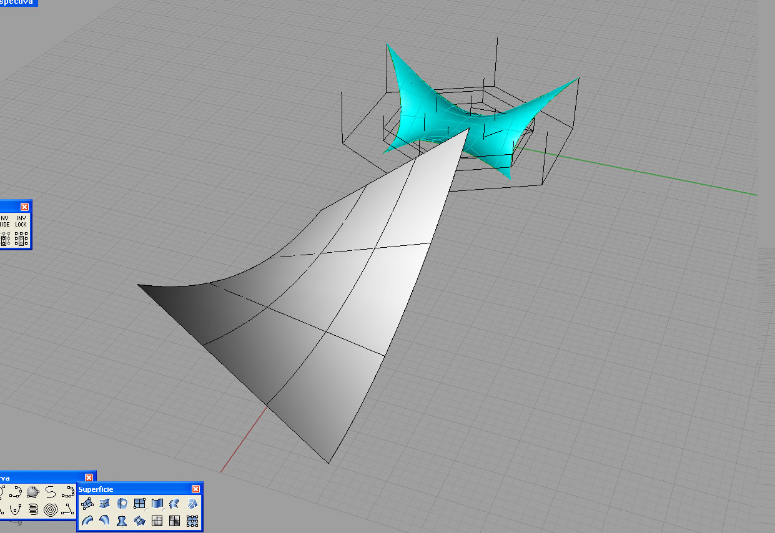The height and width of the screenshot is (533, 775).
Task: Close the Superficie toolbar
Action: (195, 489)
